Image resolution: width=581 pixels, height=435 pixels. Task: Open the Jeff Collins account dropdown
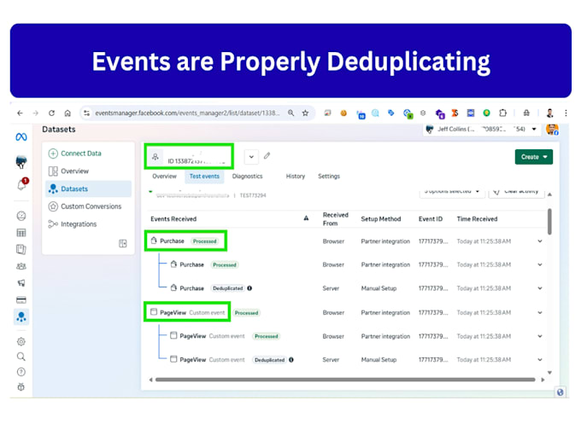coord(481,129)
